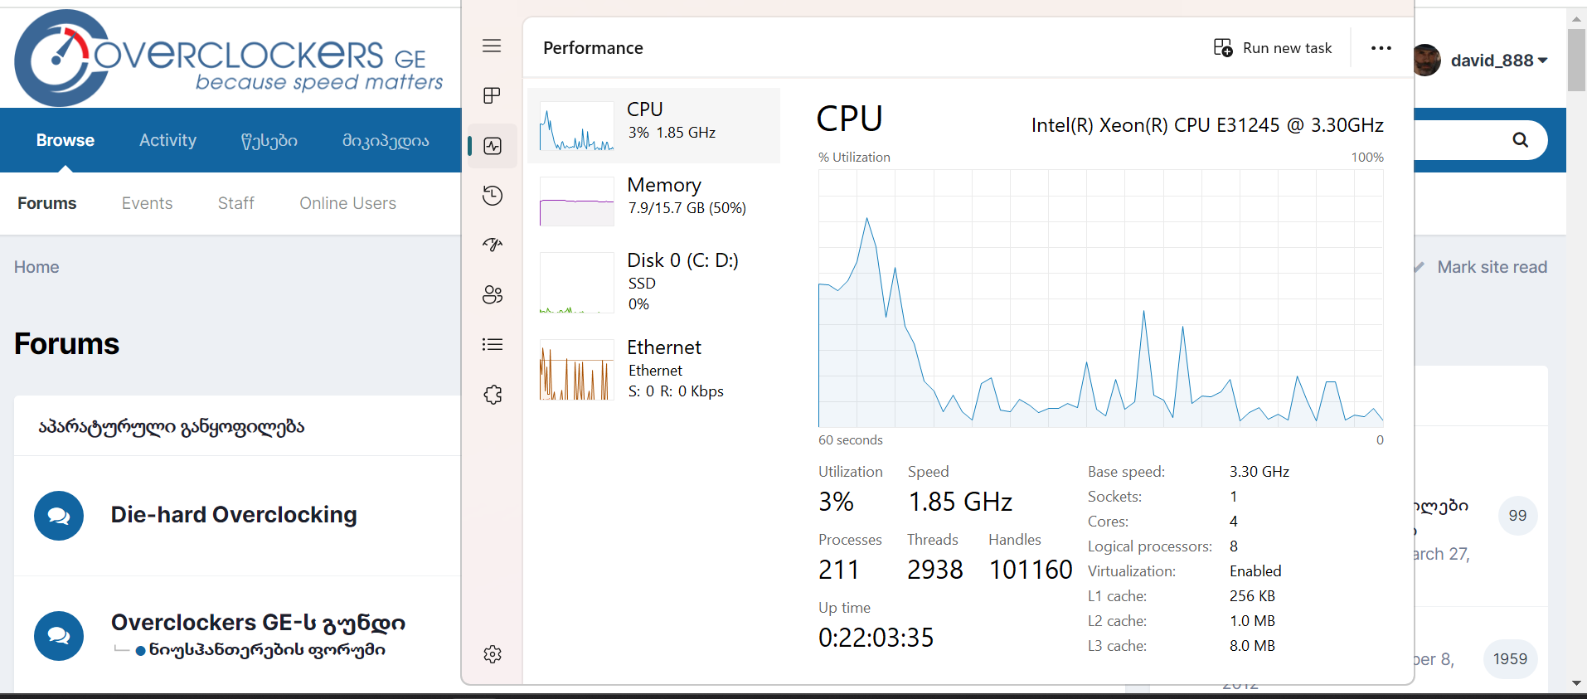
Task: Open the Services page icon
Action: pyautogui.click(x=493, y=395)
